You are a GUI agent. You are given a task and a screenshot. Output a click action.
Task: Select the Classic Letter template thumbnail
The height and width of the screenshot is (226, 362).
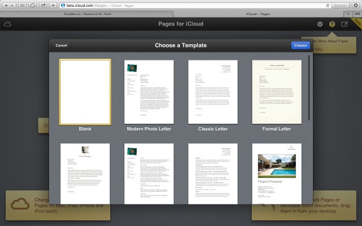pyautogui.click(x=213, y=92)
